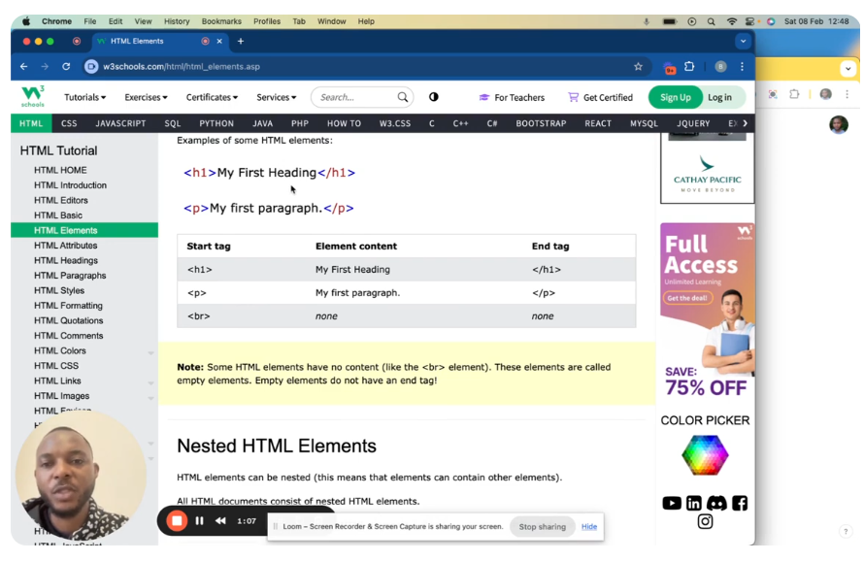The height and width of the screenshot is (562, 864).
Task: Click Chrome forward arrow
Action: tap(45, 67)
